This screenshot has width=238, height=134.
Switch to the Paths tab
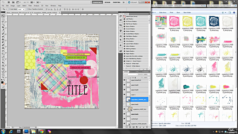coord(140,72)
